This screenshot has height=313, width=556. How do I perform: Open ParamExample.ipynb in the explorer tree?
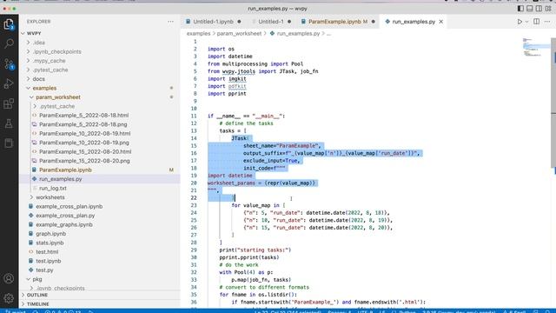tap(65, 170)
